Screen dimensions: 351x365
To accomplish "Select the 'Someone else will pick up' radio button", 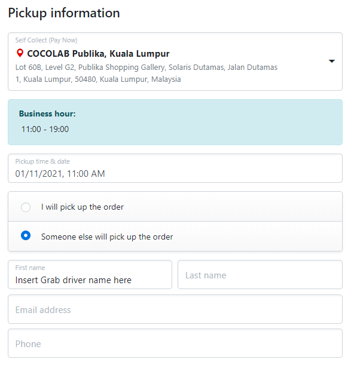I will point(26,235).
